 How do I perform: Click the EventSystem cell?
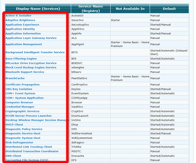coord(91,93)
